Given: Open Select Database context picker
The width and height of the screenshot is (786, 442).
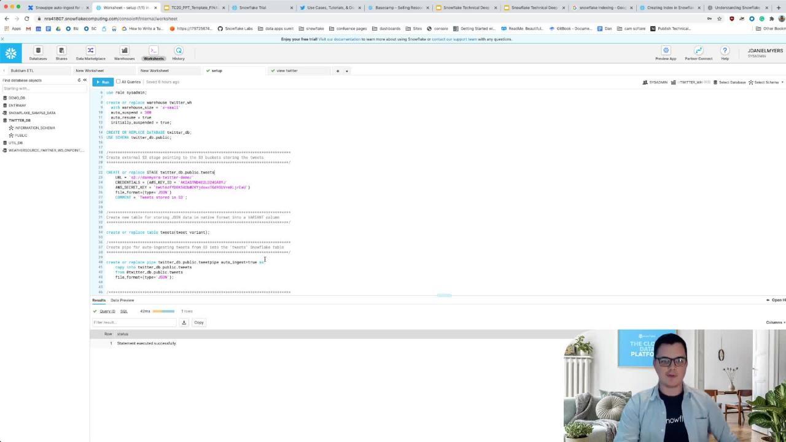Looking at the screenshot, I should point(730,82).
